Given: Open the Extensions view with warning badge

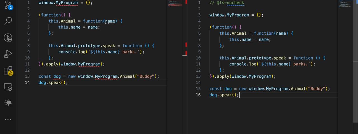Looking at the screenshot, I should point(8,70).
